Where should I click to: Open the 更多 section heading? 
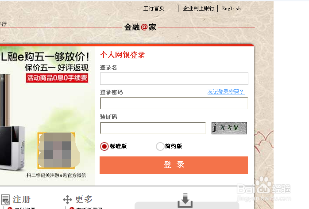coord(84,199)
